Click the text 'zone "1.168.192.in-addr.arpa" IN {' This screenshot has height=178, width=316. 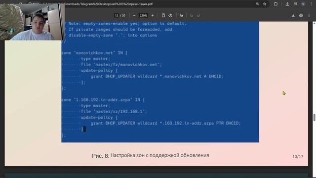pyautogui.click(x=103, y=100)
